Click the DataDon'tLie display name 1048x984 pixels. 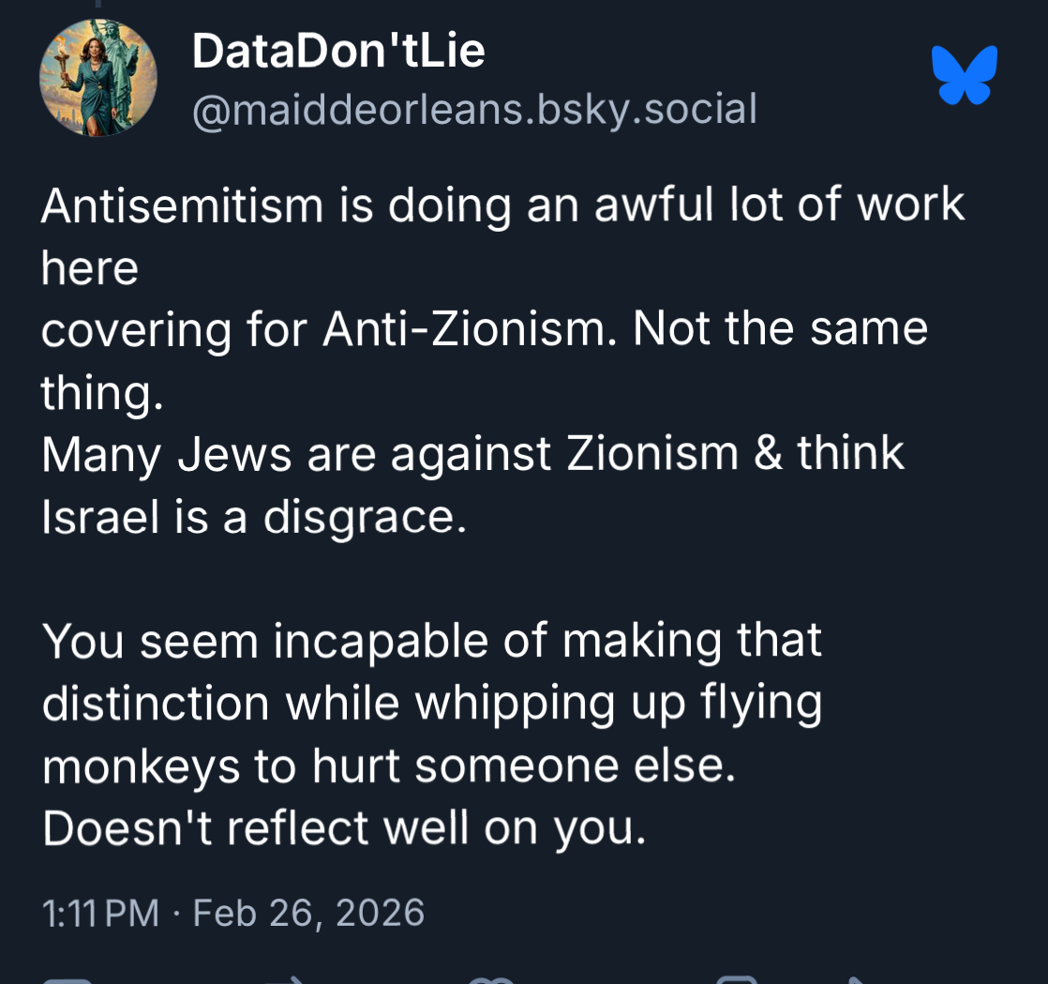[338, 51]
